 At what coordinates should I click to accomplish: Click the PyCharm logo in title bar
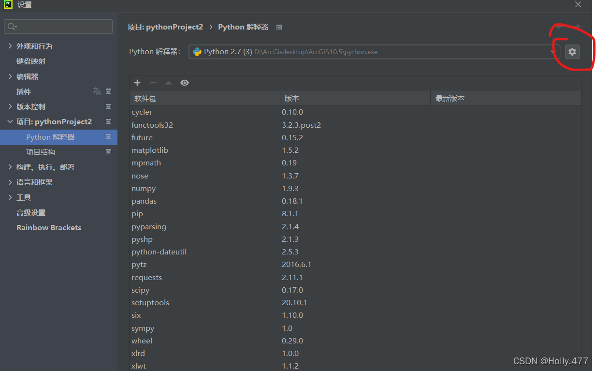tap(8, 4)
